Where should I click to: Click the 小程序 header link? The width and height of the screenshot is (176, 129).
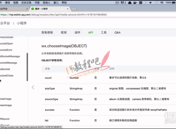coord(22,23)
